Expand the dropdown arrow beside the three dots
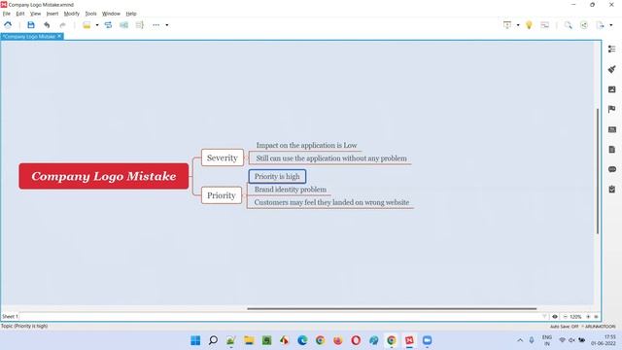The height and width of the screenshot is (350, 622). pos(166,25)
